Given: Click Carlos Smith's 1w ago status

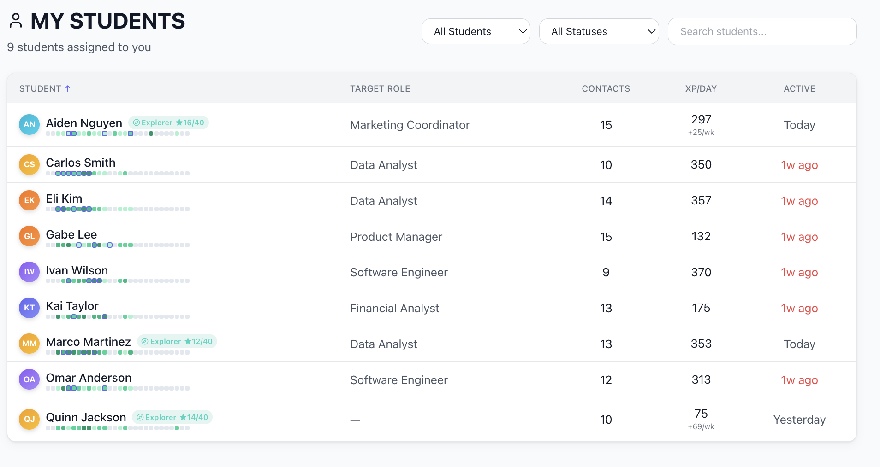Looking at the screenshot, I should pos(799,165).
